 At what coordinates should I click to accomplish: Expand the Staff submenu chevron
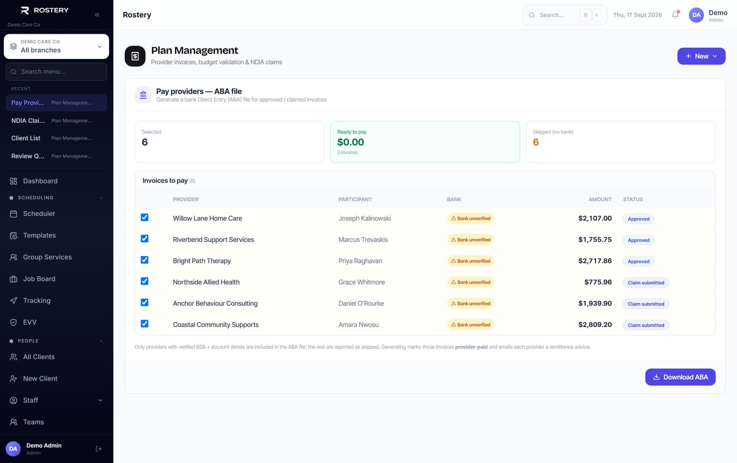point(100,401)
